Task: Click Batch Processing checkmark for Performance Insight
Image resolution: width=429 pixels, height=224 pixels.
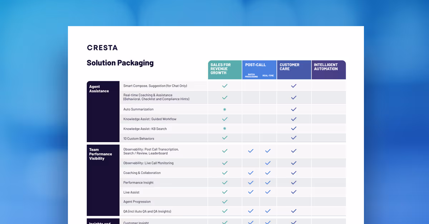Action: click(251, 183)
